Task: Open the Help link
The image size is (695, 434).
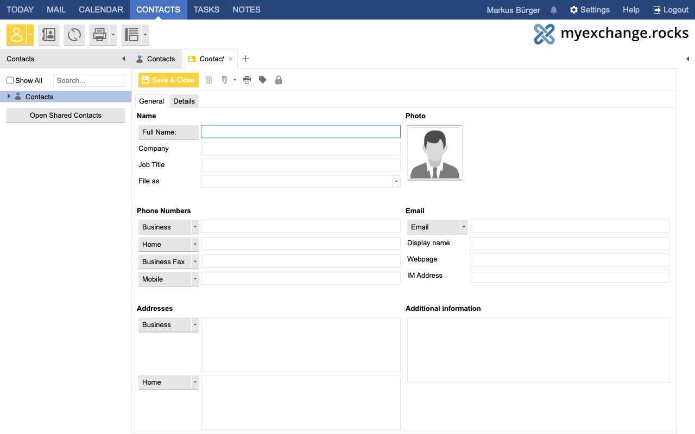Action: point(631,10)
